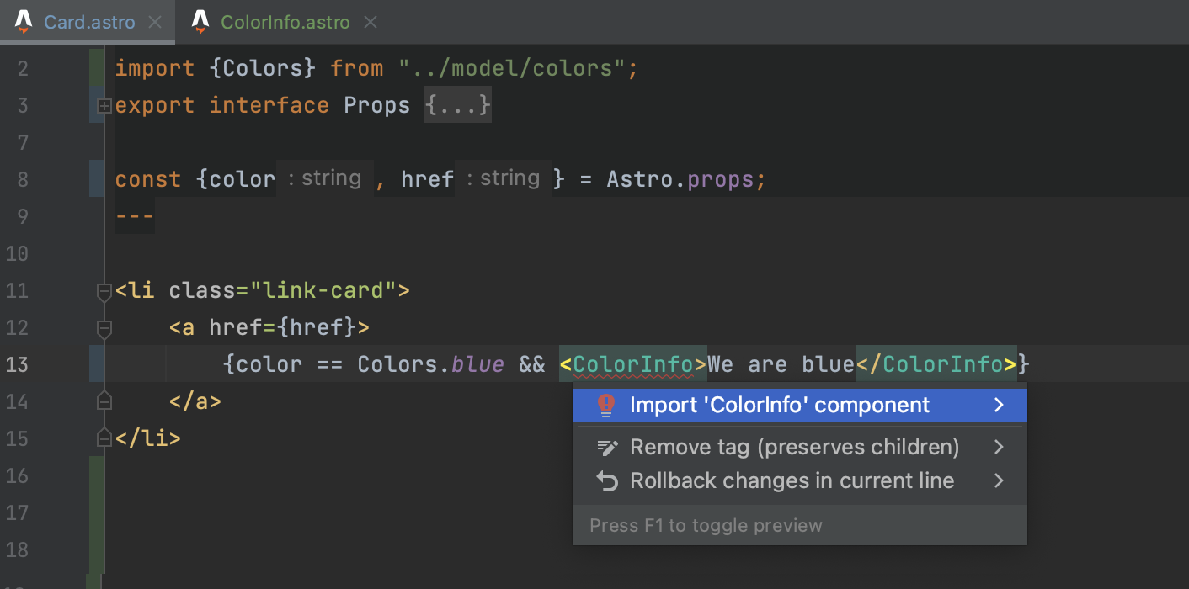Image resolution: width=1189 pixels, height=589 pixels.
Task: Collapse the <a> element using its fold arrow
Action: coord(104,328)
